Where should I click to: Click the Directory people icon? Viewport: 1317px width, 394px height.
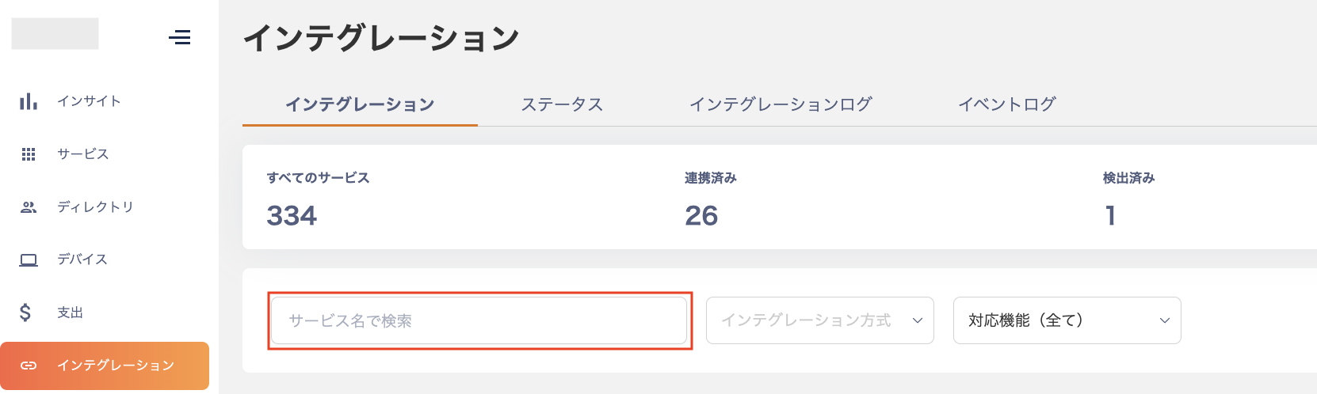[x=29, y=207]
